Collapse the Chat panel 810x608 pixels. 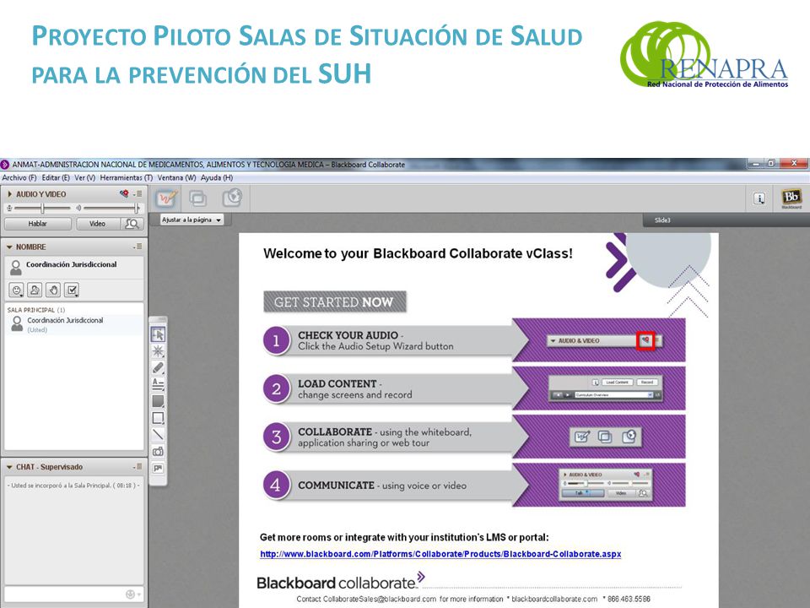click(9, 467)
